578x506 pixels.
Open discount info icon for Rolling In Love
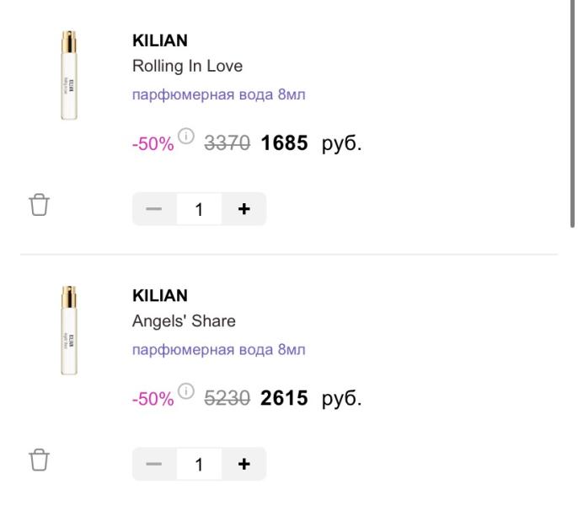pyautogui.click(x=186, y=136)
